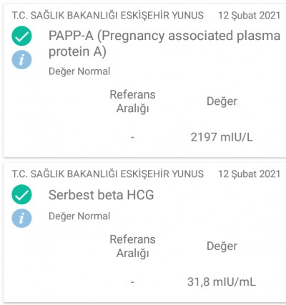The width and height of the screenshot is (286, 305).
Task: Click the second card's hospital name header
Action: [x=108, y=174]
